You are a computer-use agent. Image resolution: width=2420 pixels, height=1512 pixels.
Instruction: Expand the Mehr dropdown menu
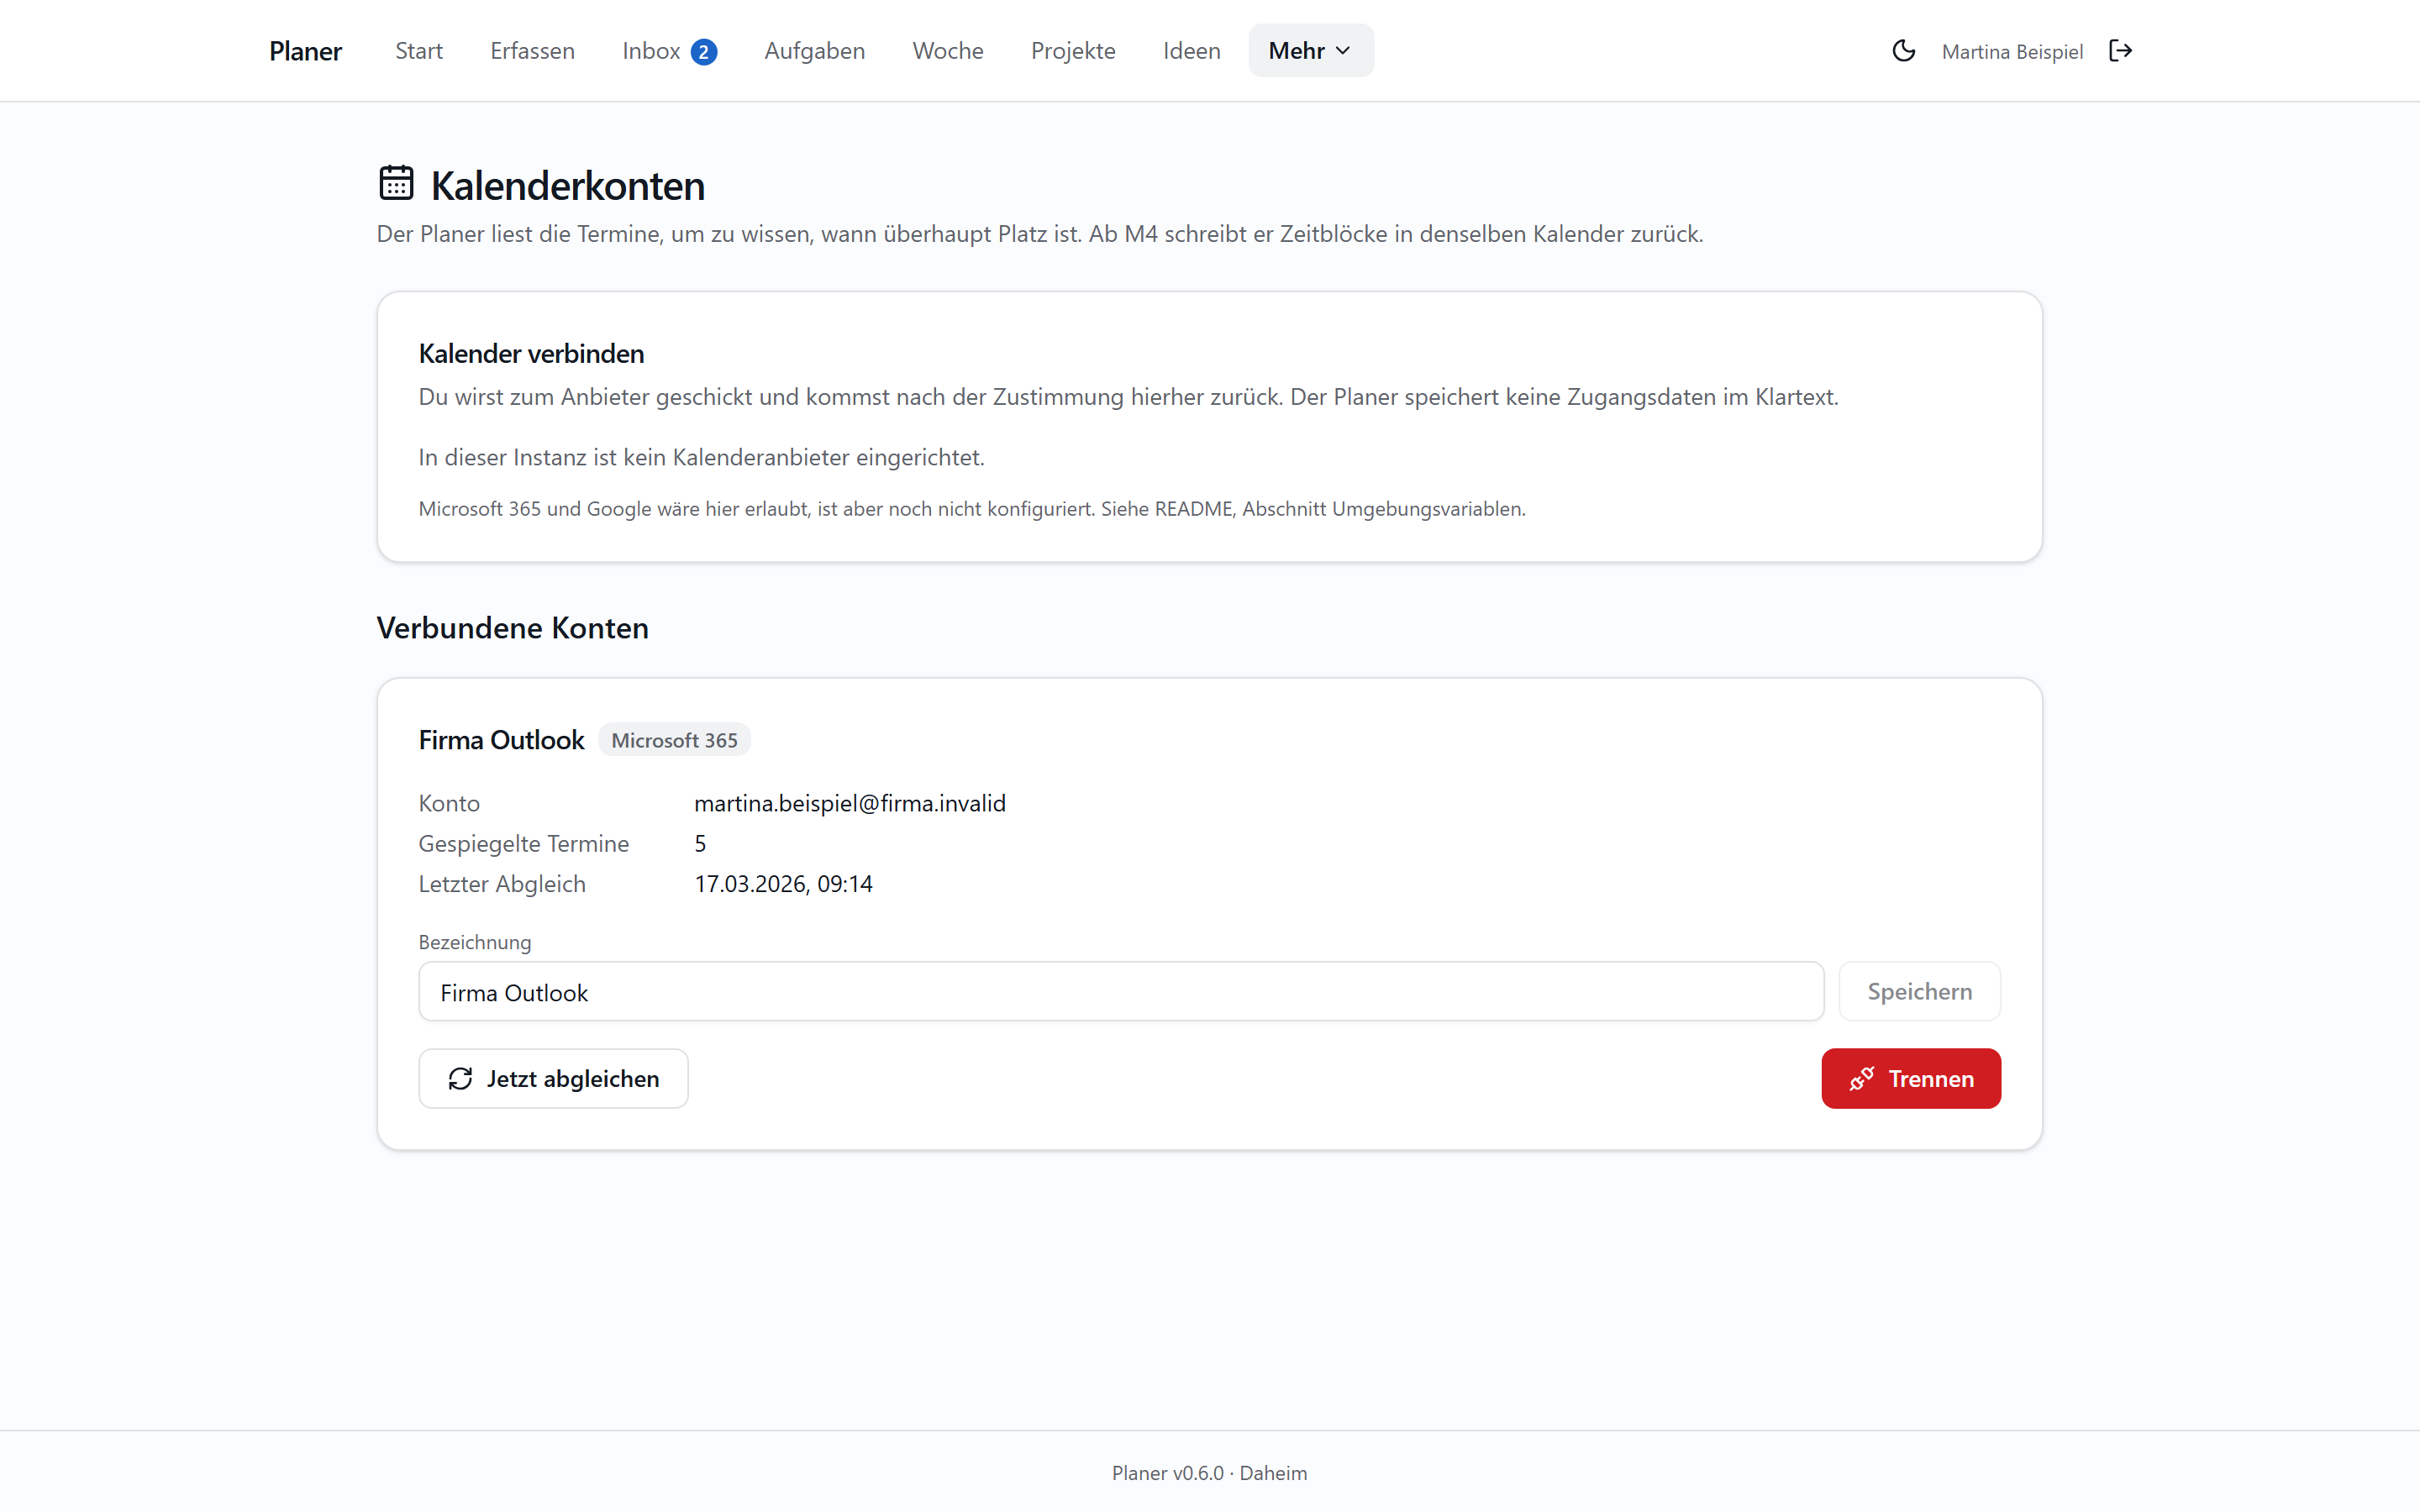(x=1310, y=51)
